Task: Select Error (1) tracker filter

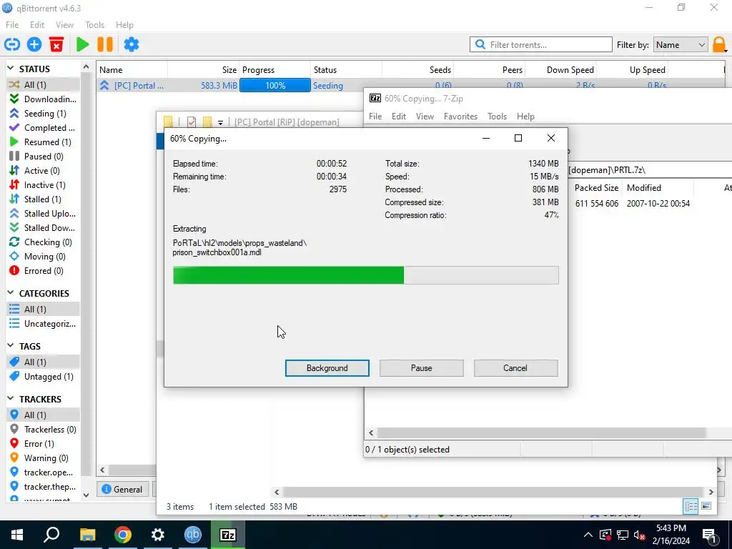Action: point(43,443)
